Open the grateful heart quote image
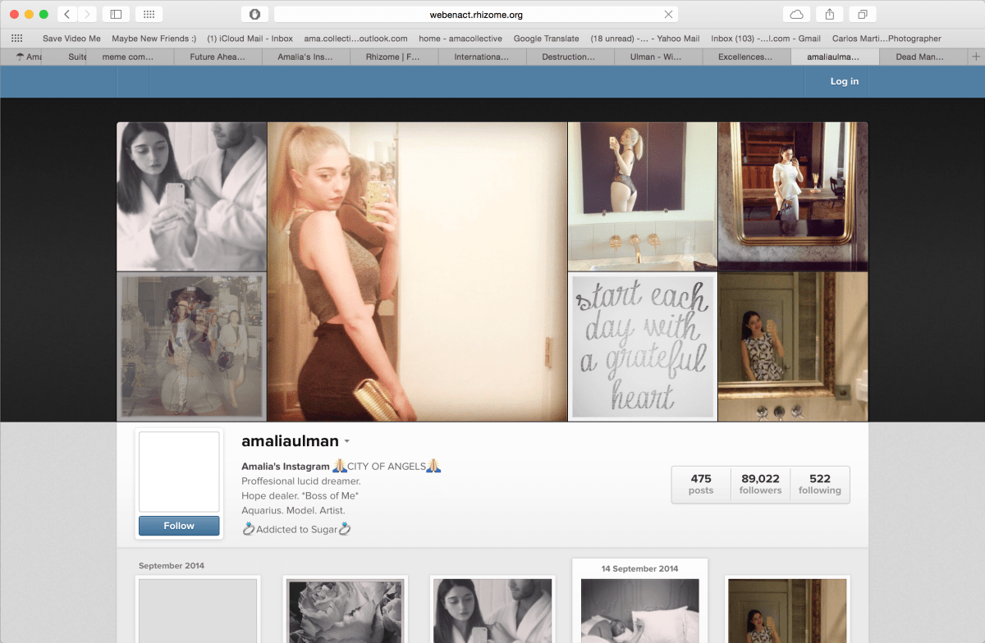 pyautogui.click(x=643, y=347)
